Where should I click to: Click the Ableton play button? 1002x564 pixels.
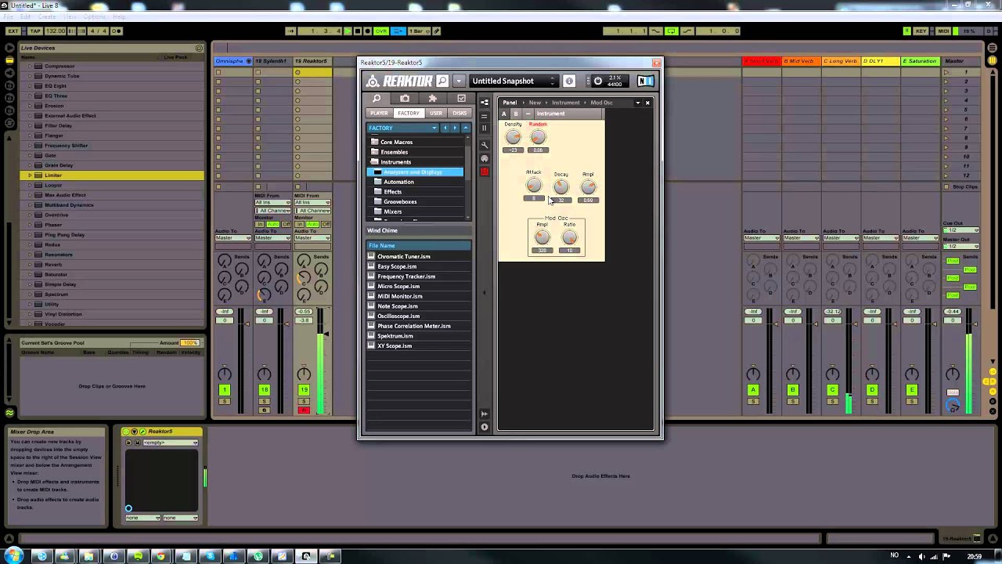click(348, 31)
